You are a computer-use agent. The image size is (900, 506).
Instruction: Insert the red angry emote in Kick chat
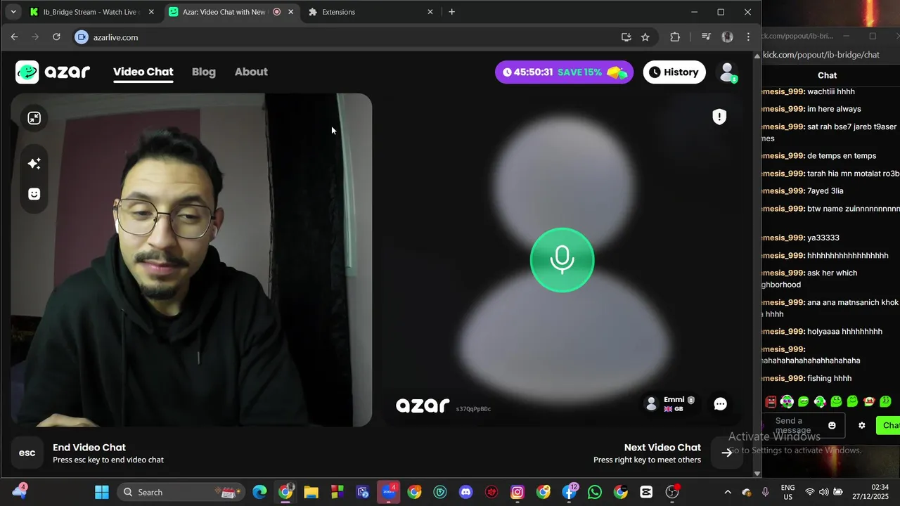pos(771,402)
